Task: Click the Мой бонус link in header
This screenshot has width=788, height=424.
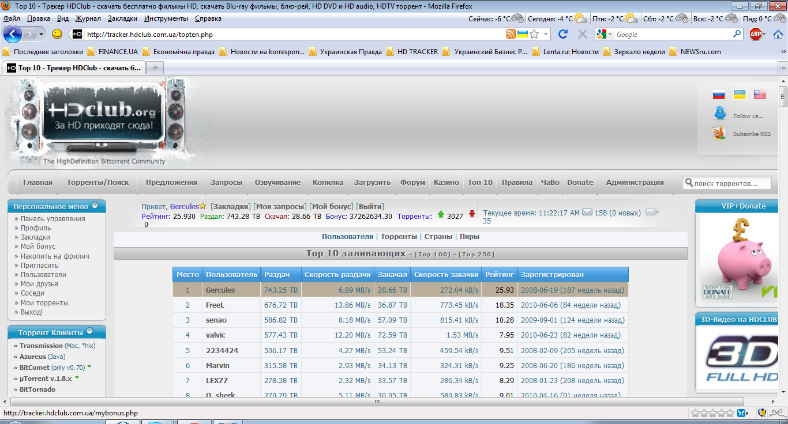Action: (x=331, y=206)
